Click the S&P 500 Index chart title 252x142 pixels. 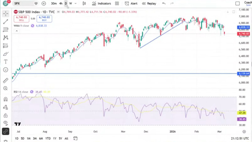(37, 12)
